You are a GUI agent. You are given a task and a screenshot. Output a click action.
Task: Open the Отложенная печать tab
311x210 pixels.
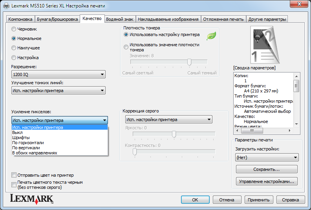point(223,19)
